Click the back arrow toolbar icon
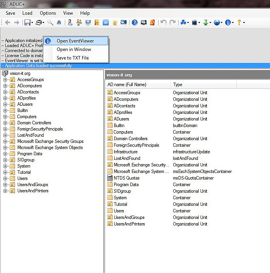The image size is (270, 273). pyautogui.click(x=7, y=22)
